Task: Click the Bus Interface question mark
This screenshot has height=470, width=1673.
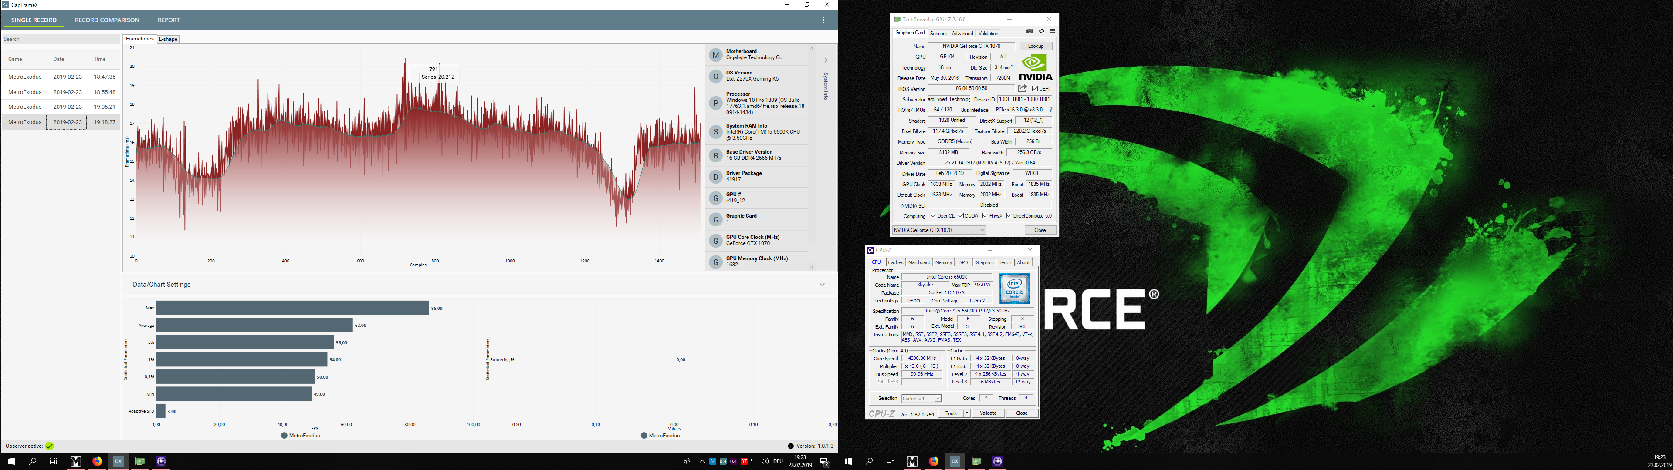Action: [1051, 110]
